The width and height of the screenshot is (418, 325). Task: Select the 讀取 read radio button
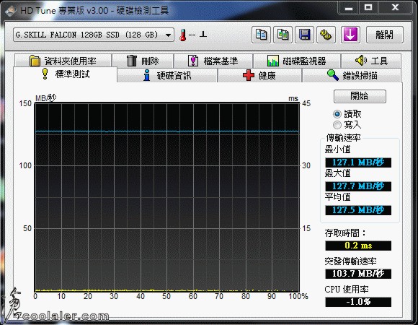coord(337,114)
